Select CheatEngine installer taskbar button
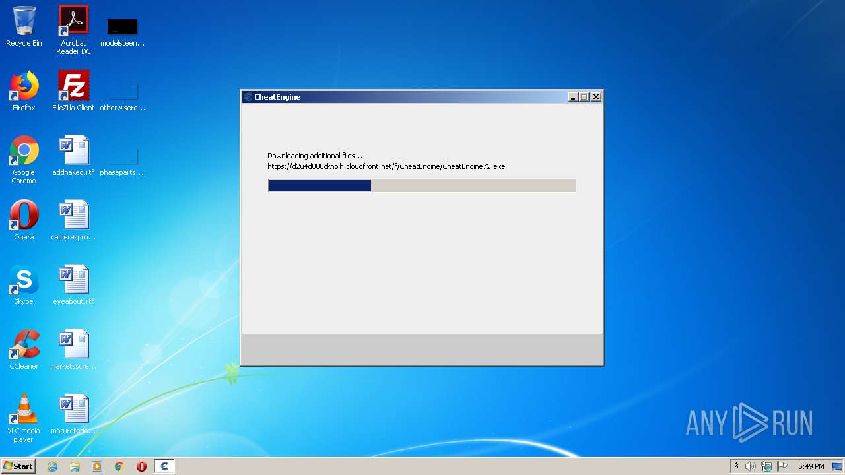Image resolution: width=845 pixels, height=475 pixels. point(164,466)
